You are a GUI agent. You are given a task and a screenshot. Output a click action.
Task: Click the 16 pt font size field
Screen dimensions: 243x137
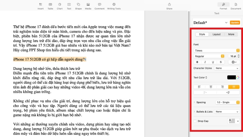tap(233, 56)
